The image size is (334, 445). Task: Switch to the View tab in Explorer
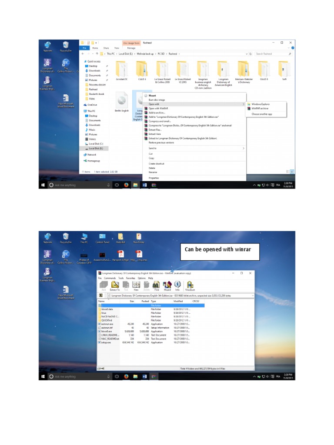(x=117, y=48)
